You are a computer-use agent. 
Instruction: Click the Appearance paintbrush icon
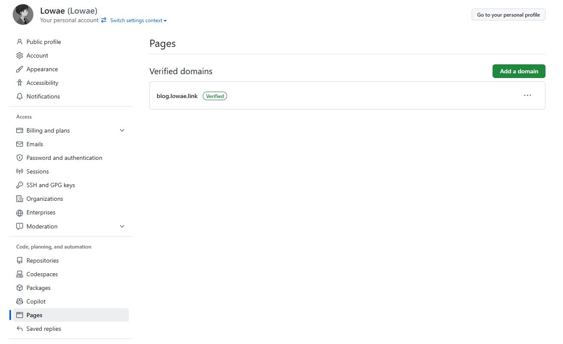click(x=20, y=69)
